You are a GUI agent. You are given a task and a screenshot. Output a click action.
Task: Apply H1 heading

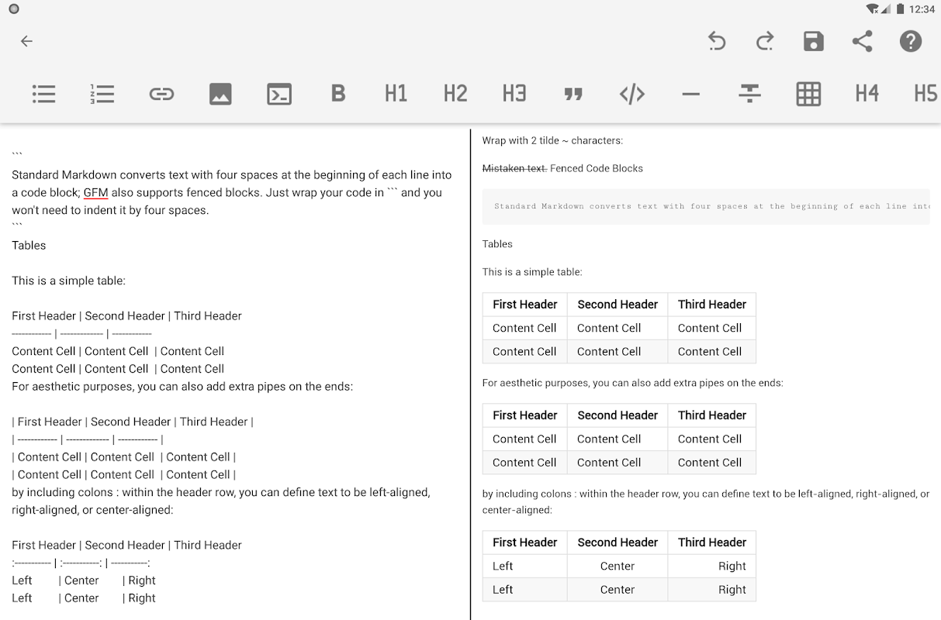click(x=396, y=94)
